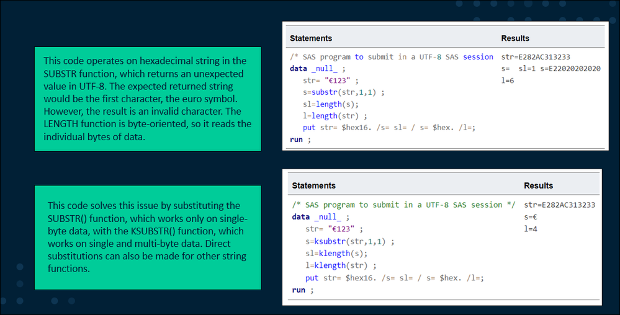Image resolution: width=620 pixels, height=315 pixels.
Task: Click the green box explaining the SUBSTR function
Action: pos(148,99)
